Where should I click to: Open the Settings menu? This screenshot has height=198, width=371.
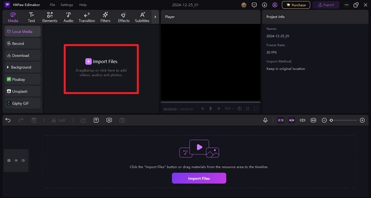coord(67,5)
